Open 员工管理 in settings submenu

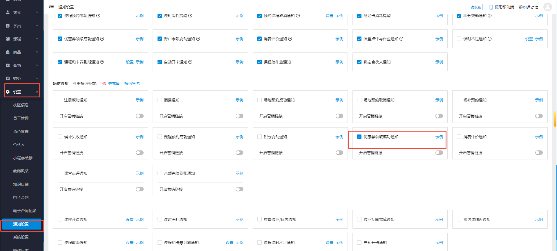[21, 118]
